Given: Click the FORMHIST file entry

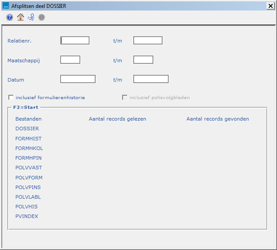Looking at the screenshot, I should [x=28, y=139].
